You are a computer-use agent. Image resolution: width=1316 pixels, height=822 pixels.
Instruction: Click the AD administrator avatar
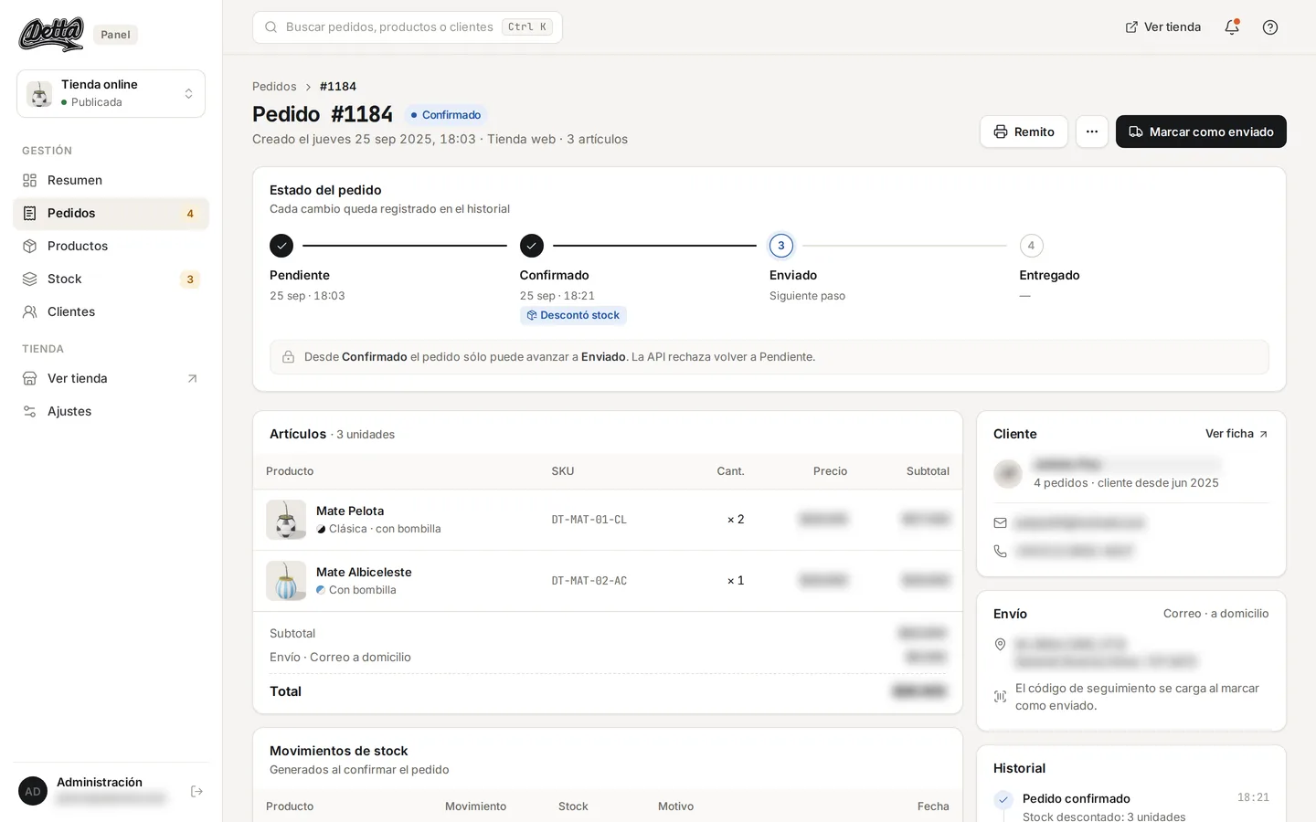[33, 791]
